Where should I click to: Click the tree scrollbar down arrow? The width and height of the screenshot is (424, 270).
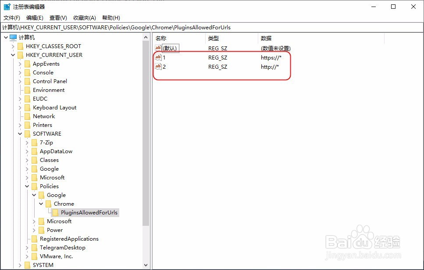146,265
